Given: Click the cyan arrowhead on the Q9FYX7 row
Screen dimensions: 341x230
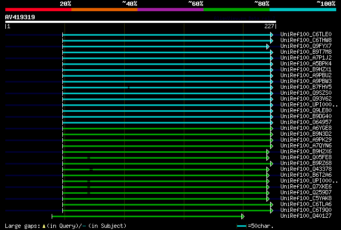Looking at the screenshot, I should point(268,46).
